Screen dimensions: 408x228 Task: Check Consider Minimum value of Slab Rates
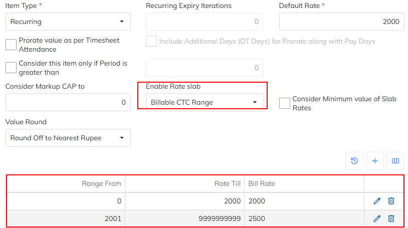click(x=285, y=103)
